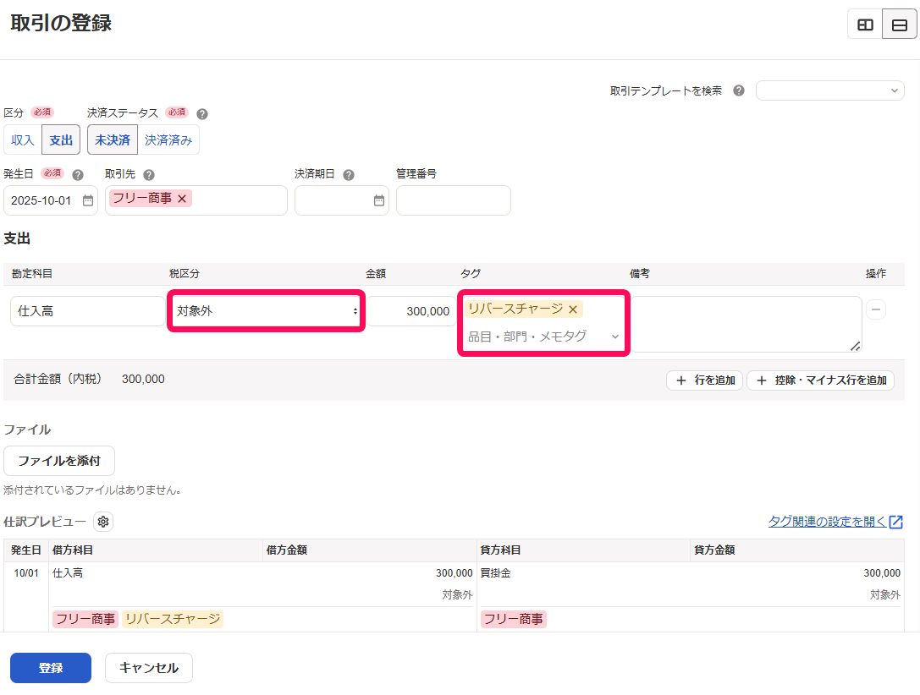920x695 pixels.
Task: Click 買掛金 in 貸方科目 column
Action: (x=495, y=573)
